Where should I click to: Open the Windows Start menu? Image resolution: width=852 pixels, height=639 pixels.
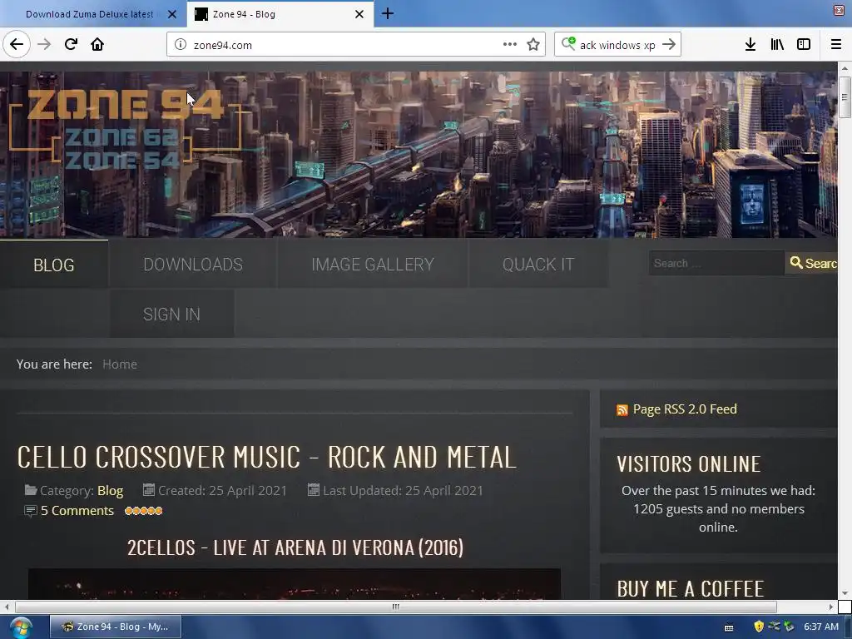coord(21,627)
